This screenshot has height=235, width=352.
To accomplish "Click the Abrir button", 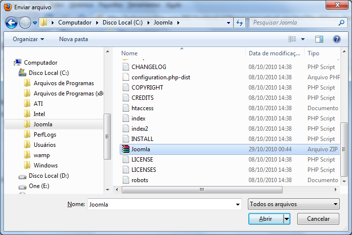I will (266, 219).
